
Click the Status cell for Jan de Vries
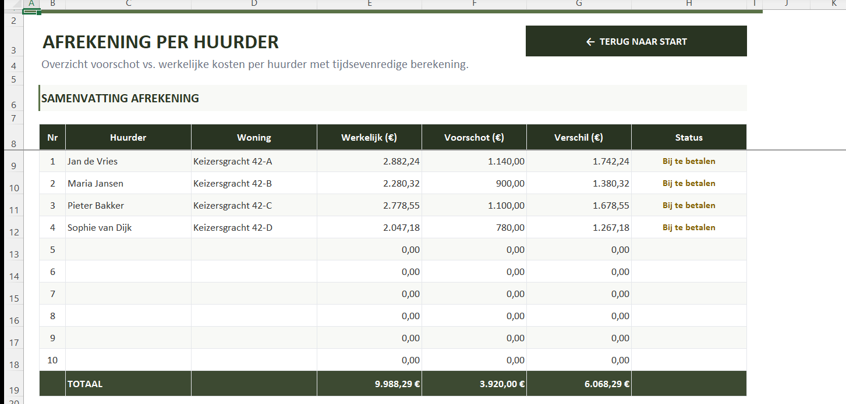coord(689,161)
